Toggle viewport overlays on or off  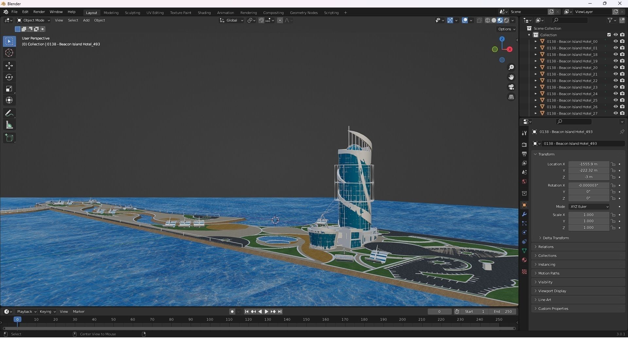pyautogui.click(x=465, y=20)
